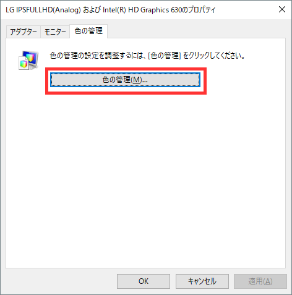Select the 色の管理 tab

pyautogui.click(x=88, y=31)
